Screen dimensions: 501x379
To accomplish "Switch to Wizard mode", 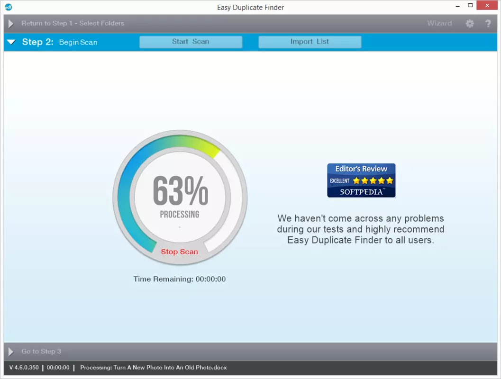I will (x=439, y=23).
